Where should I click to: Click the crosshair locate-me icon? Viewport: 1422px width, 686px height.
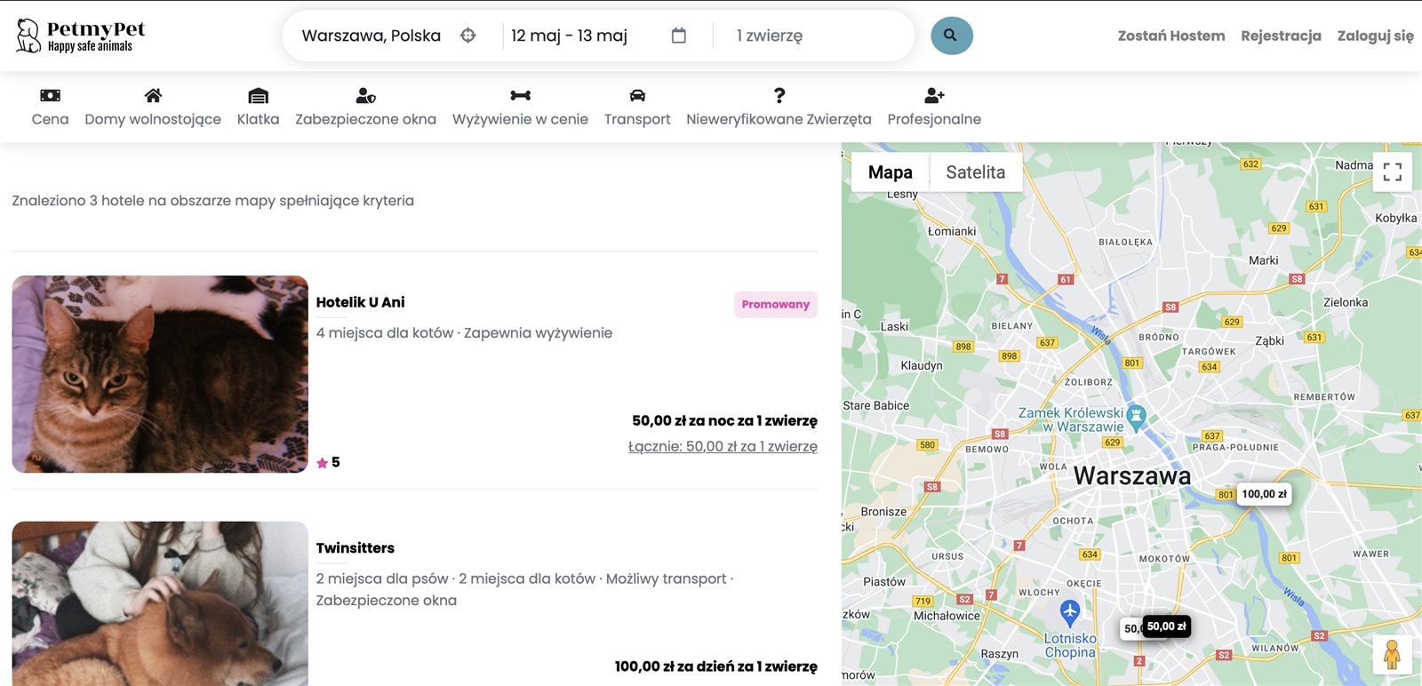468,36
